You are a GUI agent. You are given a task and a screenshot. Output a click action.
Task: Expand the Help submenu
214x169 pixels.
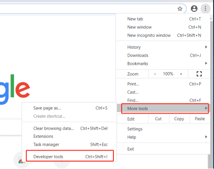coord(163,137)
